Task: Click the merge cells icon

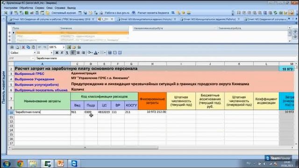Action: 110,53
